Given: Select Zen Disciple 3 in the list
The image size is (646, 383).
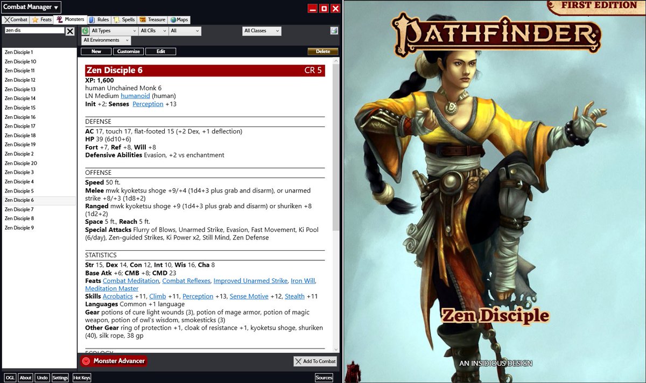Looking at the screenshot, I should pyautogui.click(x=39, y=172).
